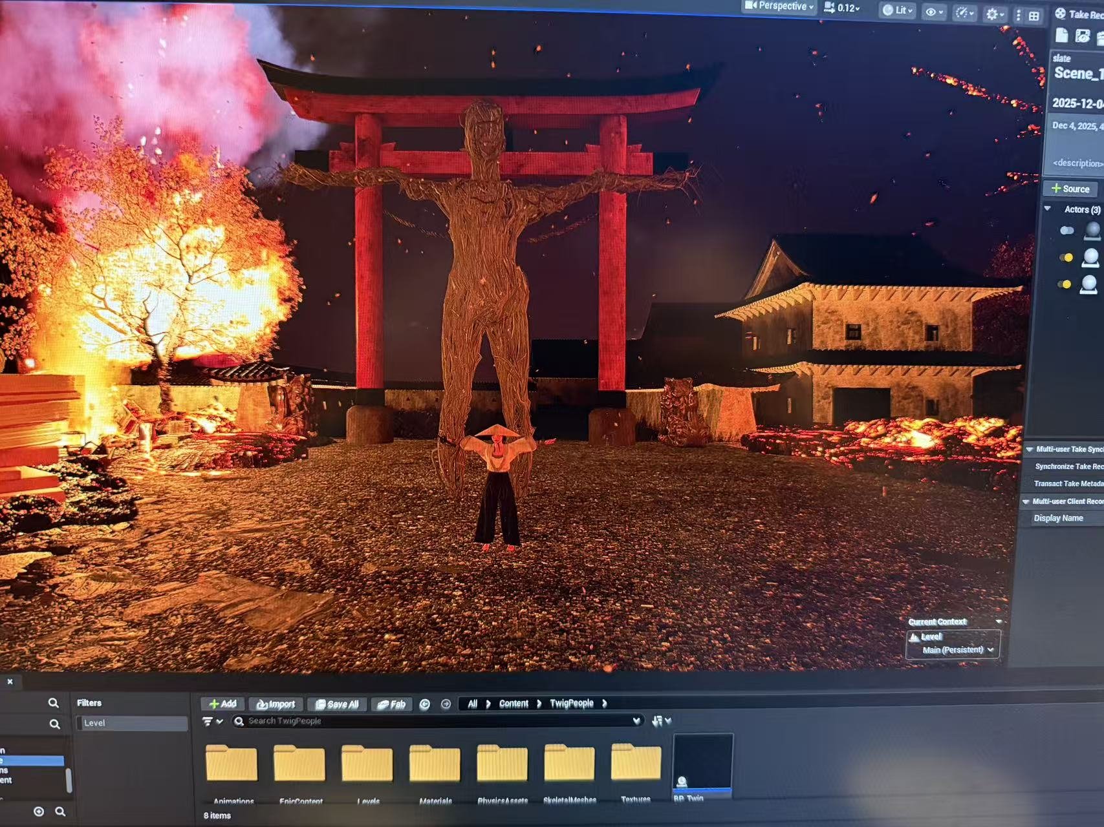Select the second actor source icon
This screenshot has width=1104, height=827.
tap(1090, 257)
